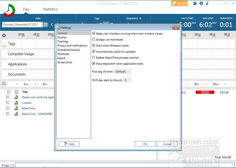
Task: Click the Settings dialog title icon
Action: [x=59, y=28]
